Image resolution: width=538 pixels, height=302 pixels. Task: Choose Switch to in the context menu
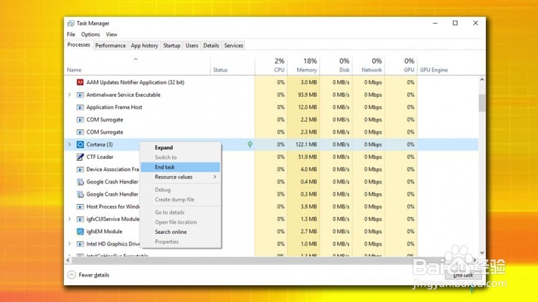click(181, 158)
